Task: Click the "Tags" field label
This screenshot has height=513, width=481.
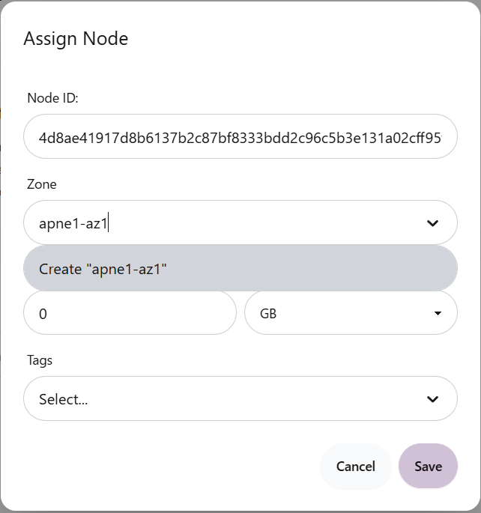Action: pyautogui.click(x=40, y=360)
